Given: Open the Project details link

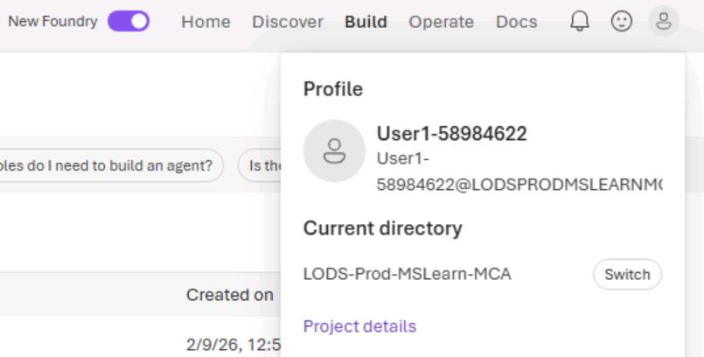Looking at the screenshot, I should (x=359, y=326).
